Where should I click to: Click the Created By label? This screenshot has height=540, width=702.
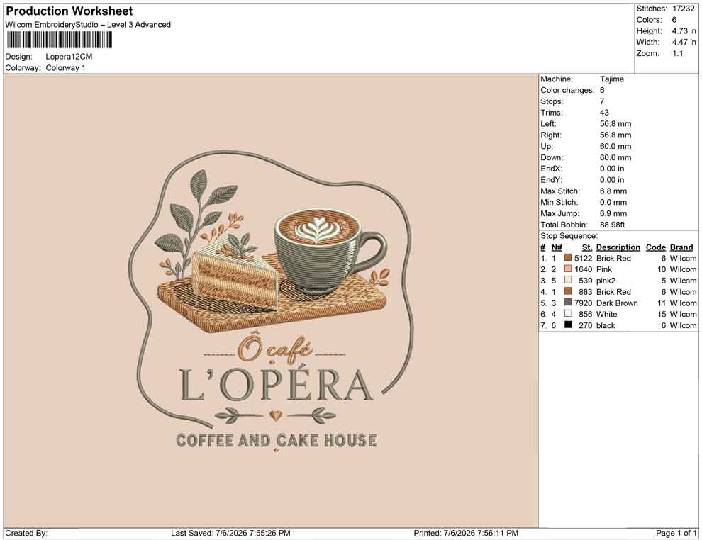click(26, 533)
